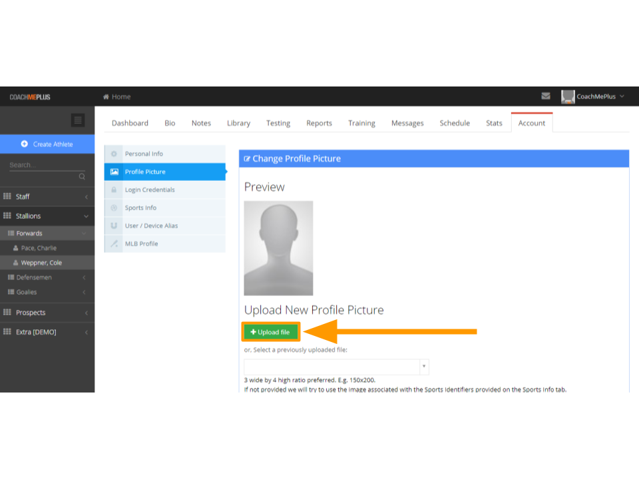
Task: Click the edit icon beside Change Profile Picture
Action: (247, 159)
